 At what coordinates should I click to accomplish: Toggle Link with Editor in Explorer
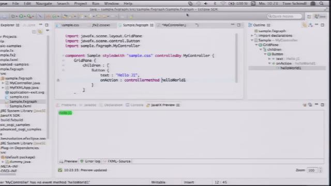coord(40,32)
